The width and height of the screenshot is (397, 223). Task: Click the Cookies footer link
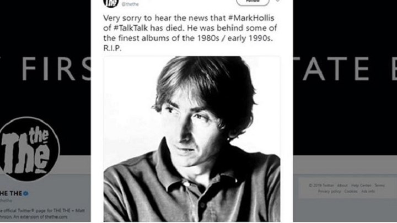click(x=351, y=192)
